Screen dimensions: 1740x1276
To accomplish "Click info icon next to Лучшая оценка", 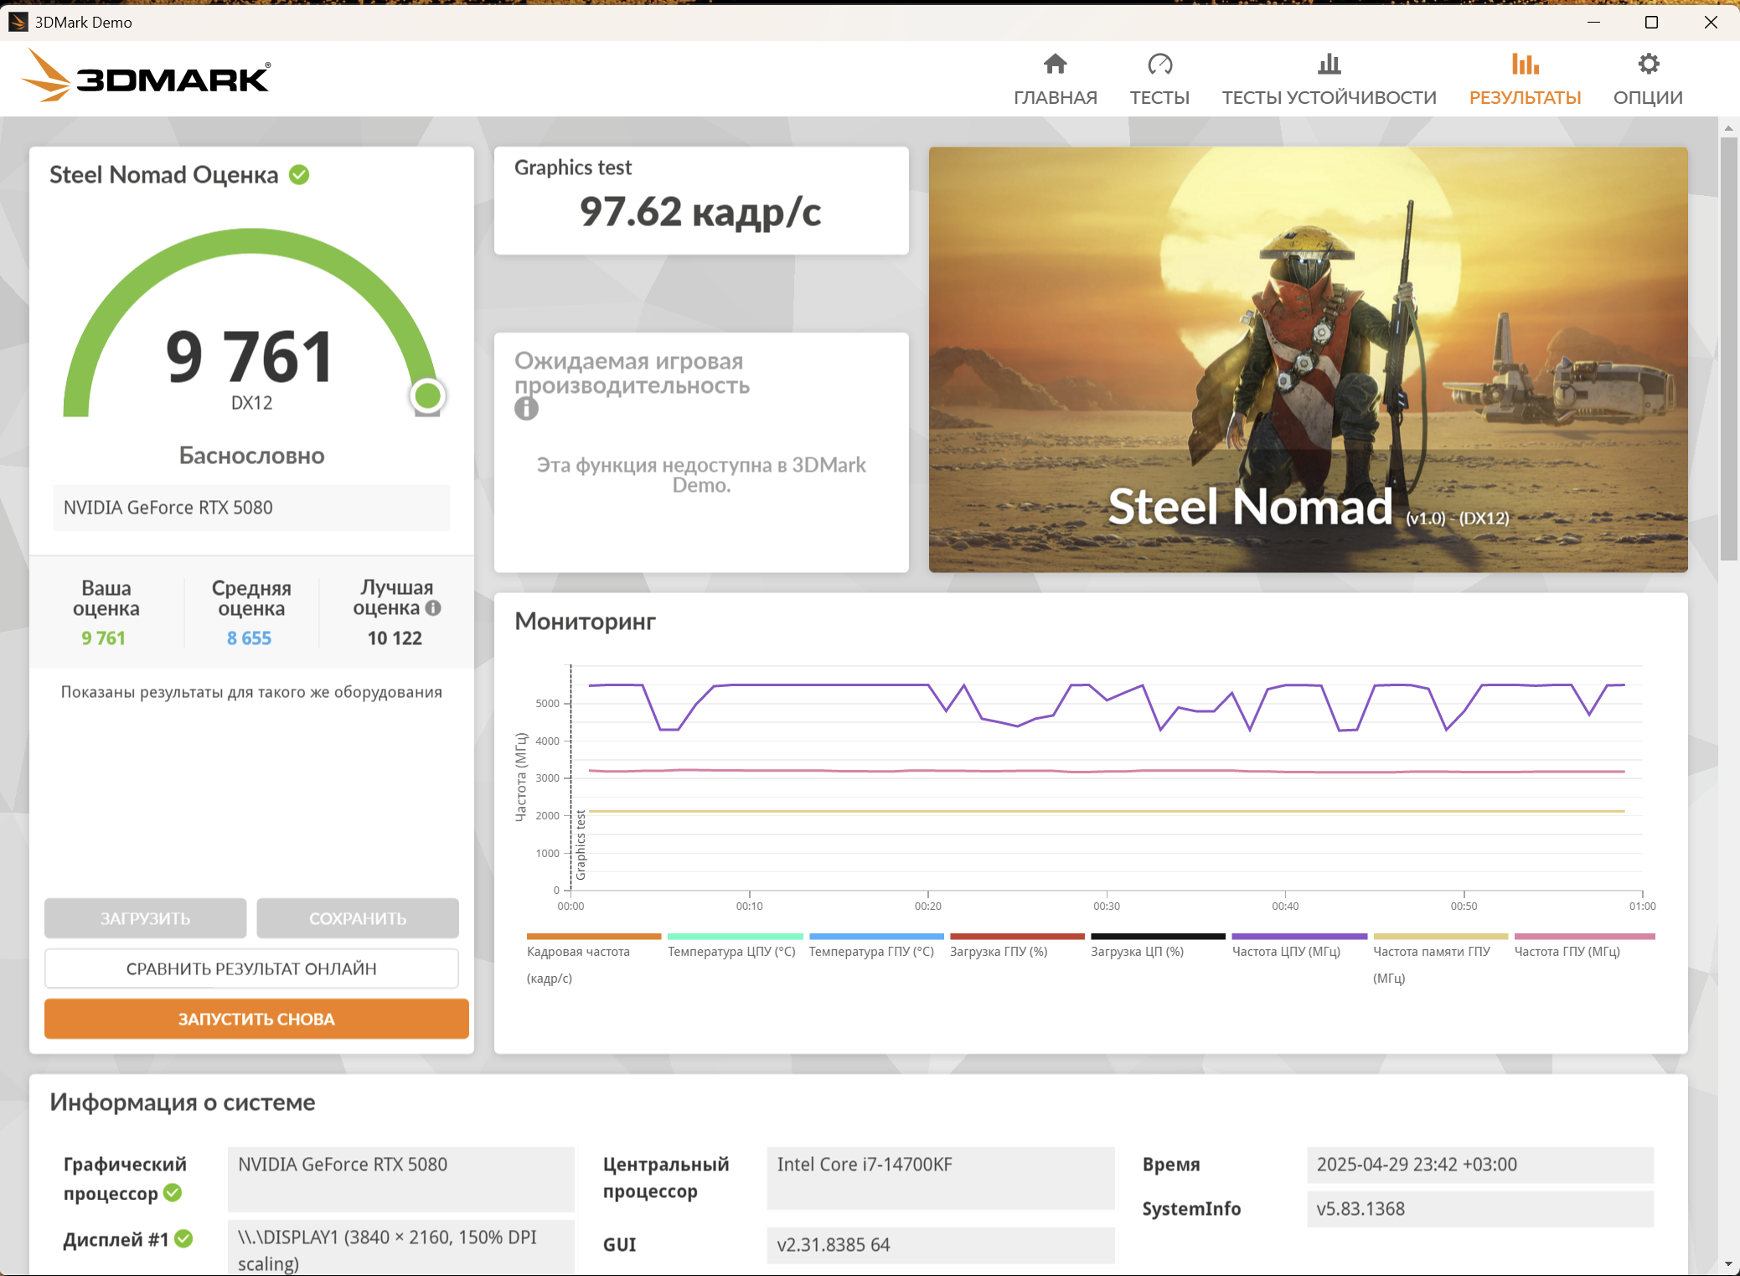I will click(x=433, y=608).
